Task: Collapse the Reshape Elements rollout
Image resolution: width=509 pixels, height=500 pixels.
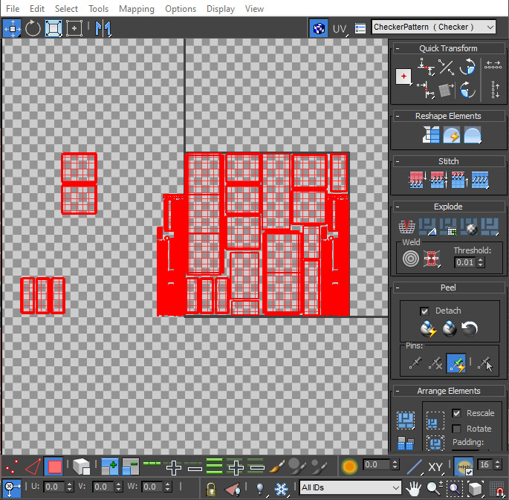Action: pyautogui.click(x=398, y=116)
